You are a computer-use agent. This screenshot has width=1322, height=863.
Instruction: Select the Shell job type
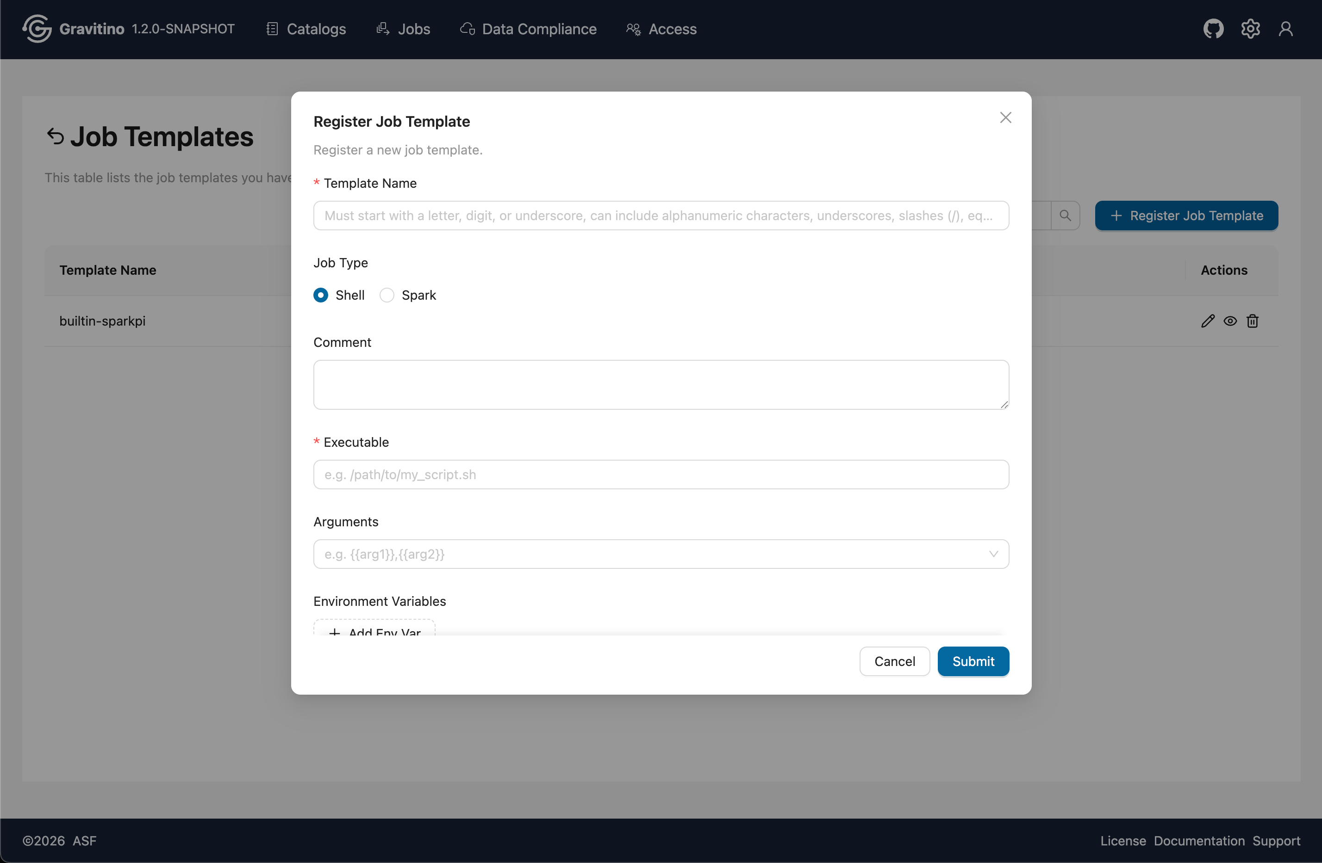[x=320, y=295]
